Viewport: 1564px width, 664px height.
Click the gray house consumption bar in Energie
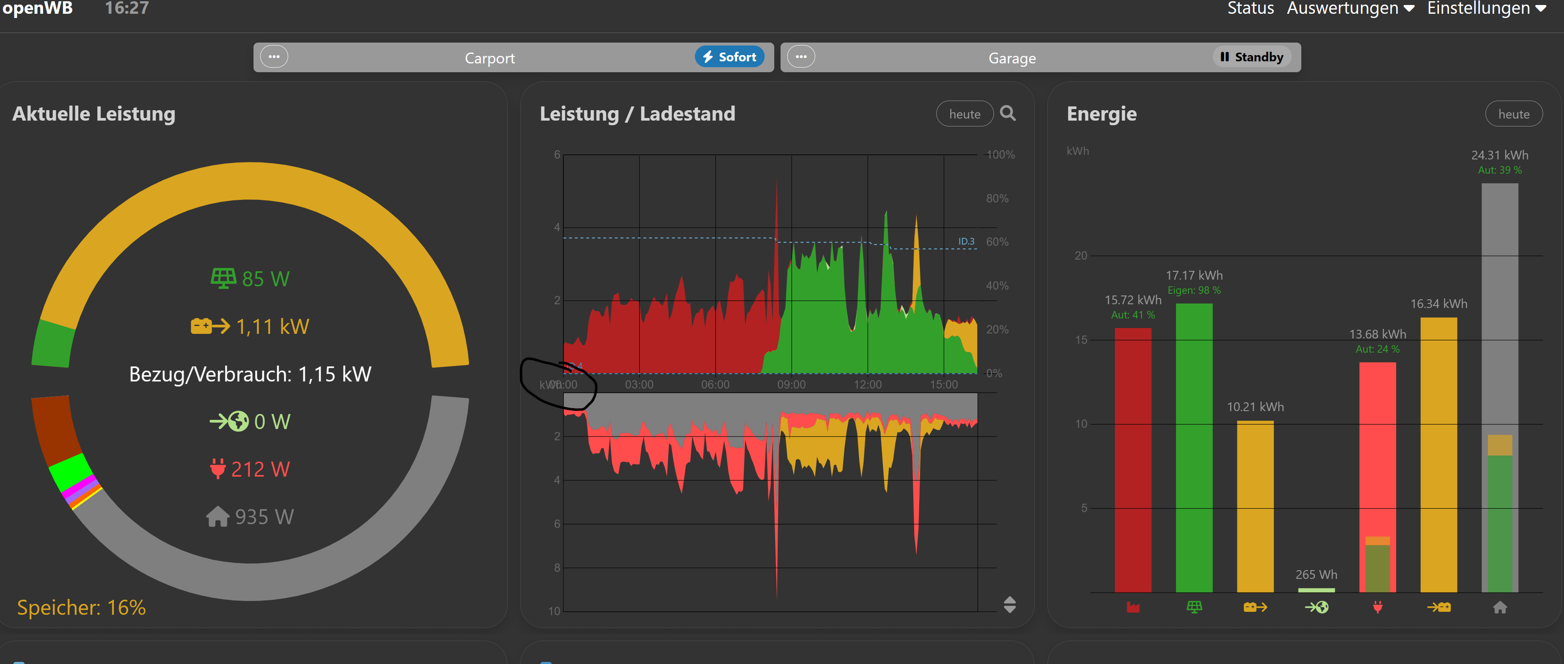pos(1500,303)
